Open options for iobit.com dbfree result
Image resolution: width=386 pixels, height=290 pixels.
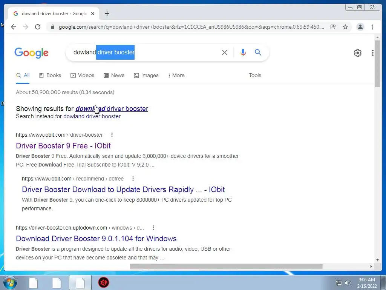[x=133, y=179]
